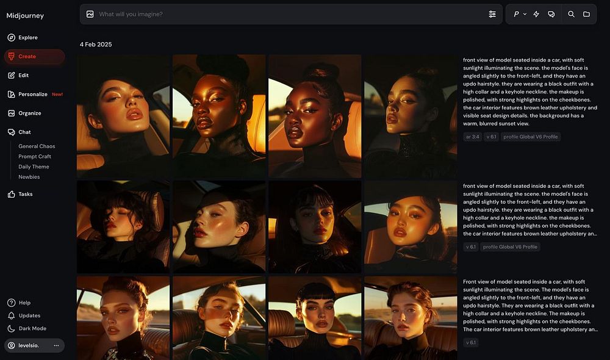Open fourth image in top row
Image resolution: width=610 pixels, height=360 pixels.
[x=411, y=116]
